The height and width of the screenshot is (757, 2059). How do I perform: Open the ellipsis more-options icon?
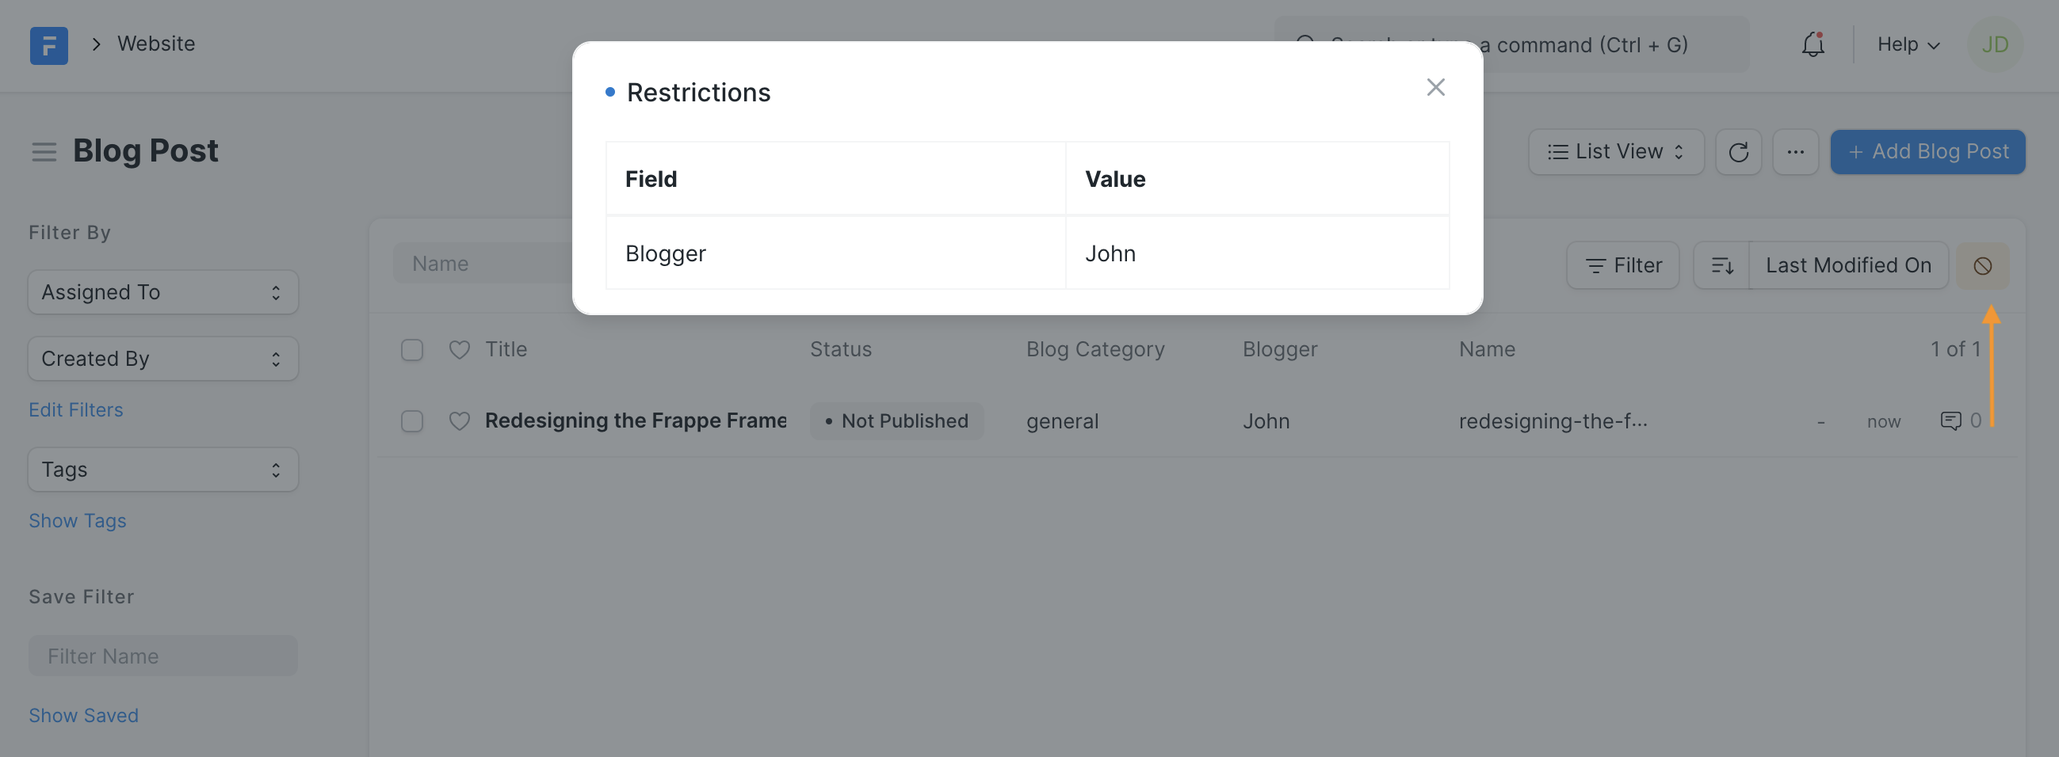[1796, 152]
